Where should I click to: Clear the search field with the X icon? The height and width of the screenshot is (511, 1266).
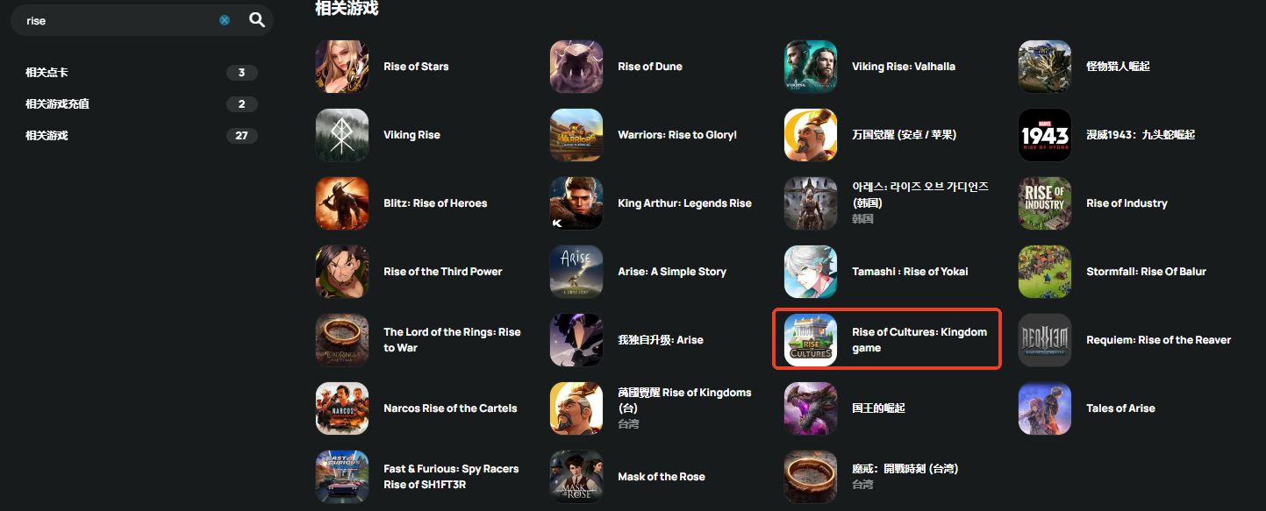(225, 20)
